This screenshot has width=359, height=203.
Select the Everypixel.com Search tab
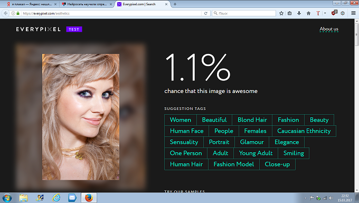(x=143, y=4)
